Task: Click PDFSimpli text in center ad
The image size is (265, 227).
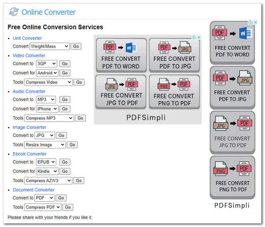Action: [146, 118]
